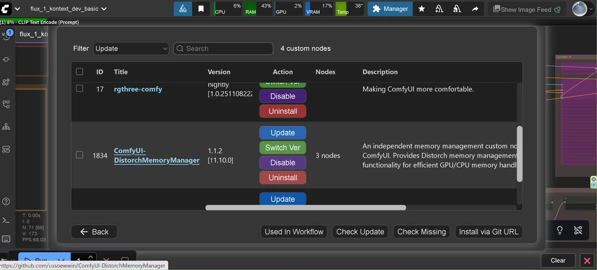The width and height of the screenshot is (597, 270).
Task: Click the version 1.1.2 cell
Action: coord(220,155)
